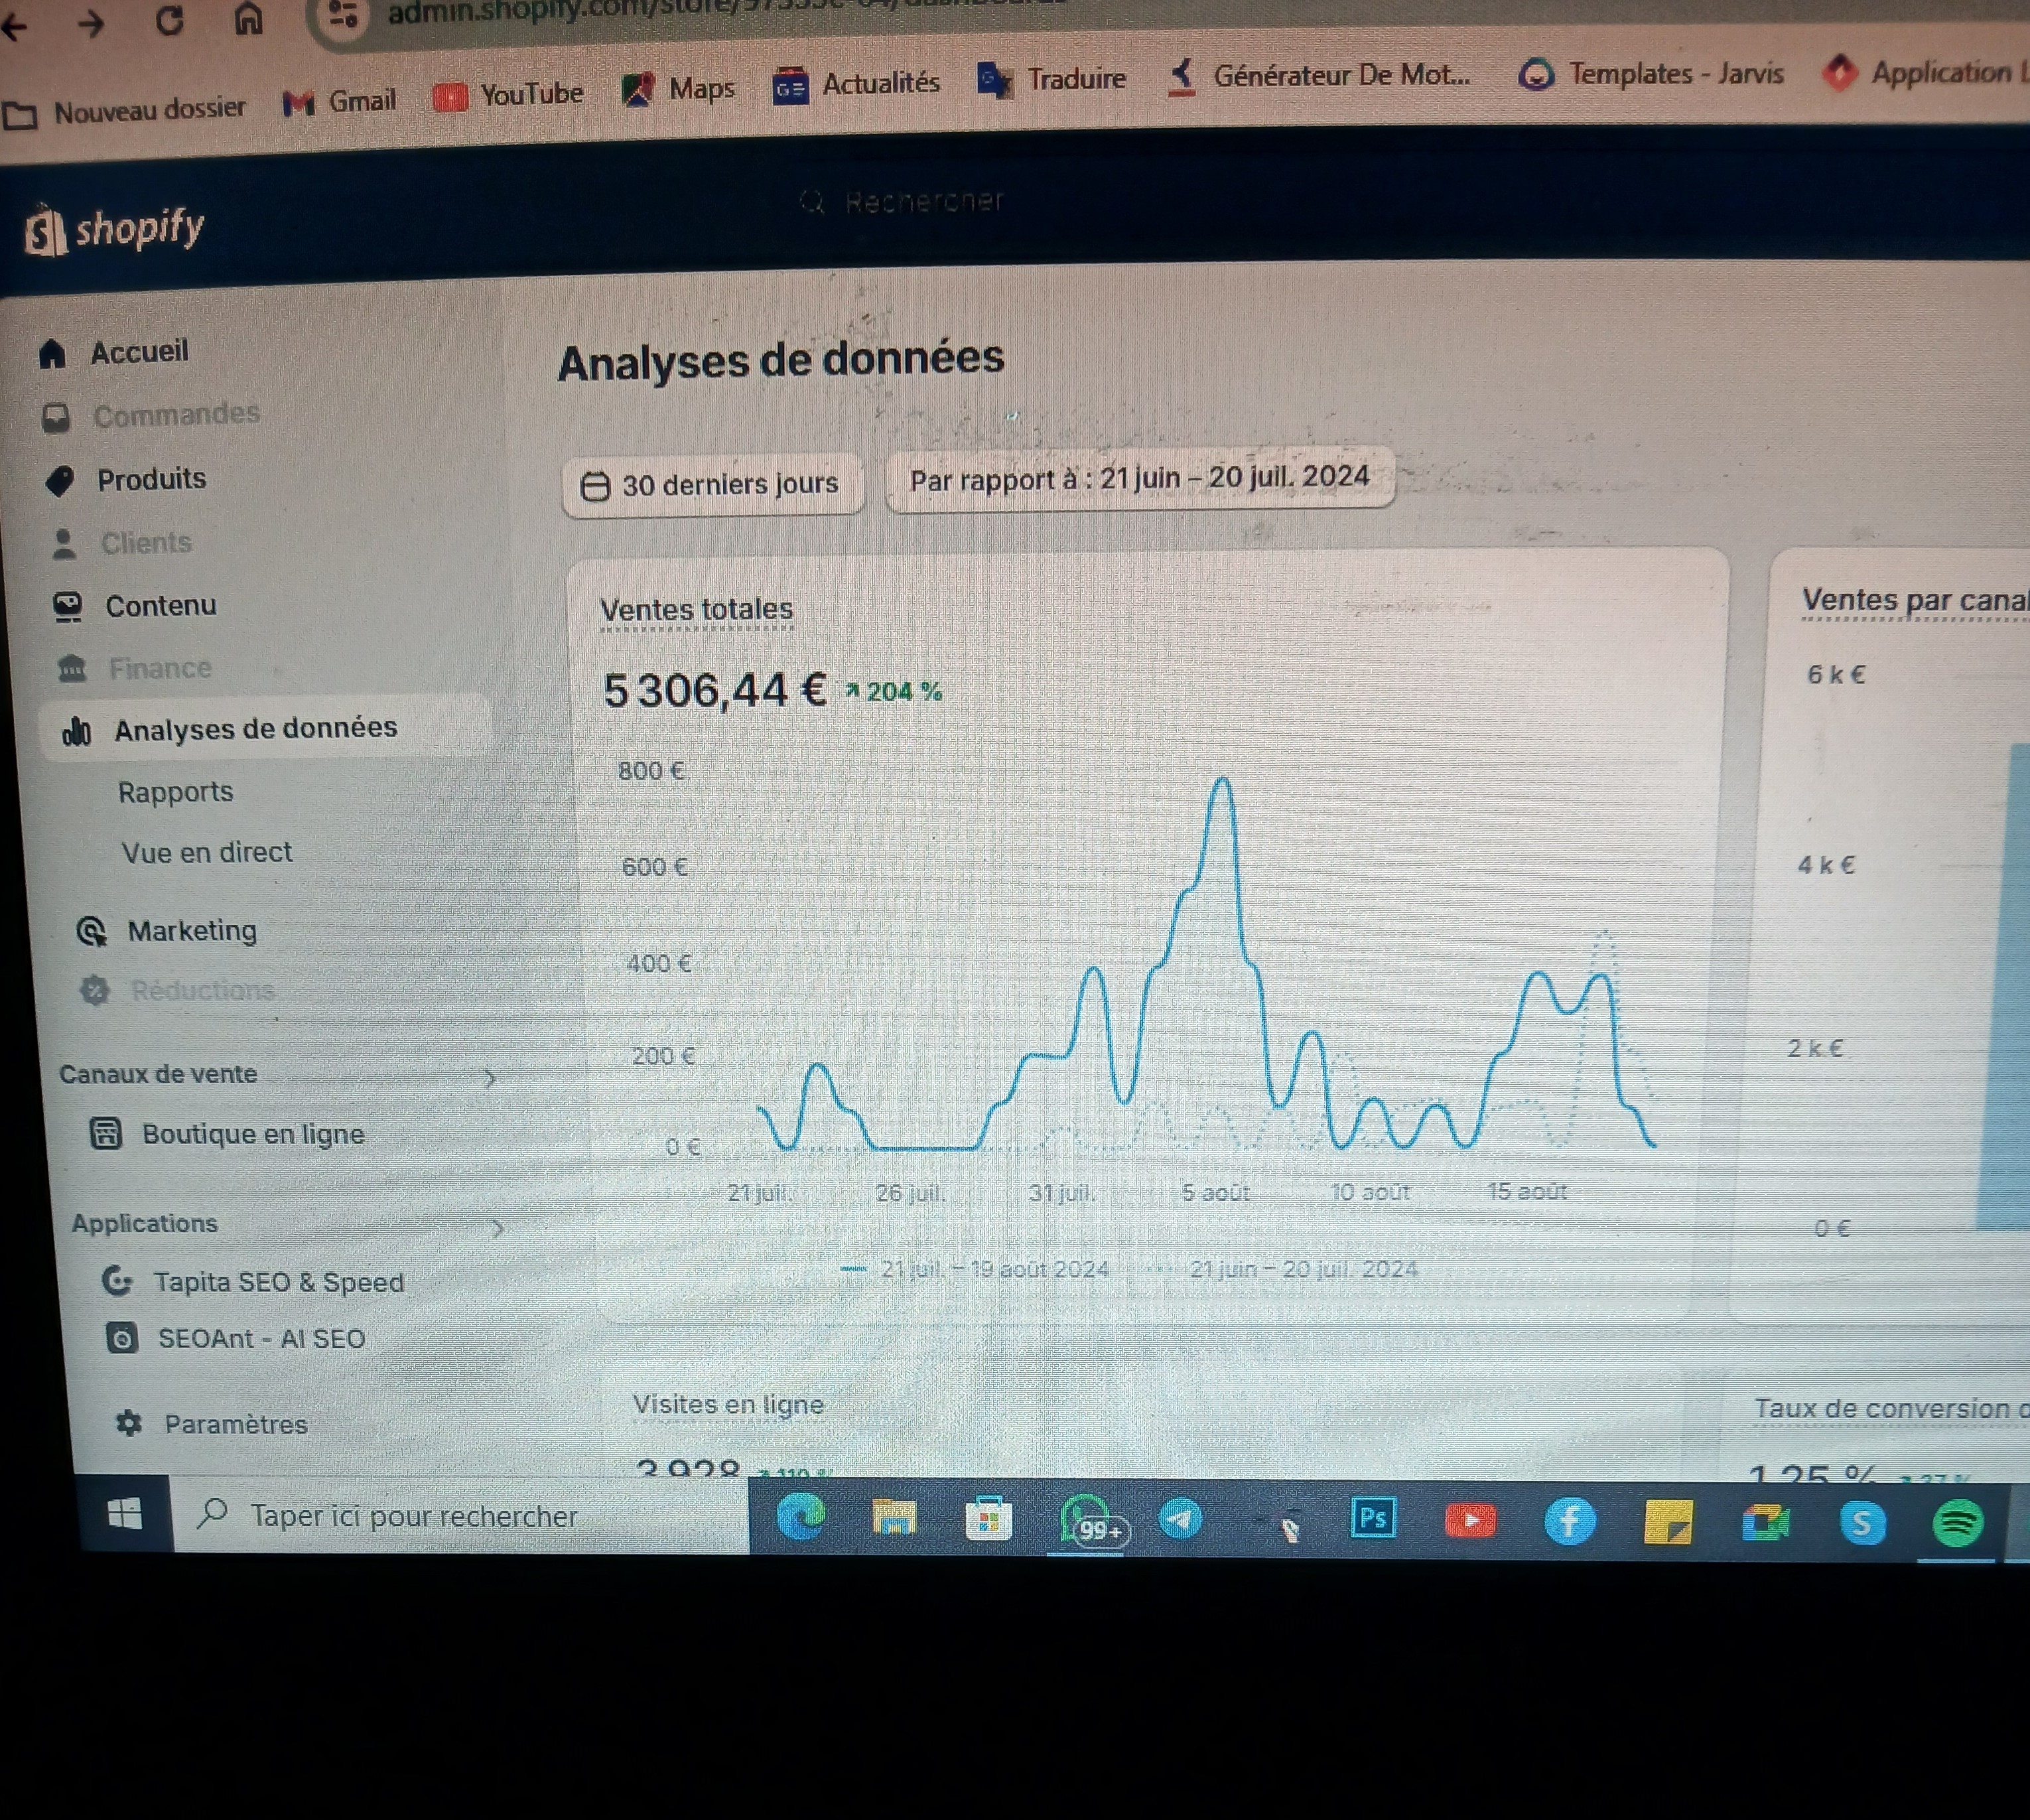
Task: Open Accueil from the sidebar
Action: pyautogui.click(x=138, y=351)
